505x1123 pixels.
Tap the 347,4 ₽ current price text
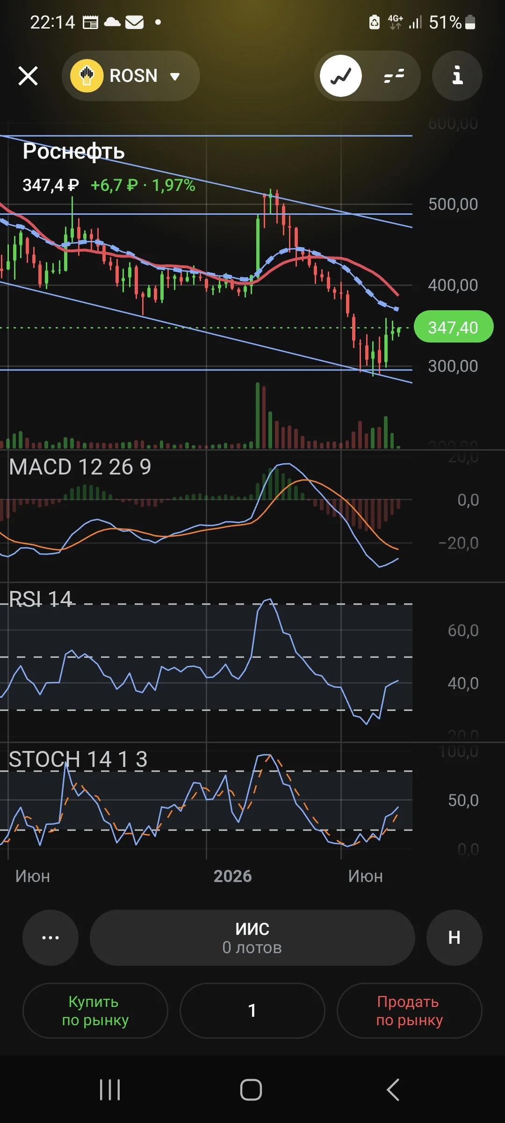[50, 185]
